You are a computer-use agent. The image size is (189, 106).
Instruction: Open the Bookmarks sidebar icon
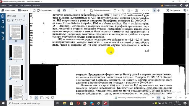pyautogui.click(x=3, y=21)
